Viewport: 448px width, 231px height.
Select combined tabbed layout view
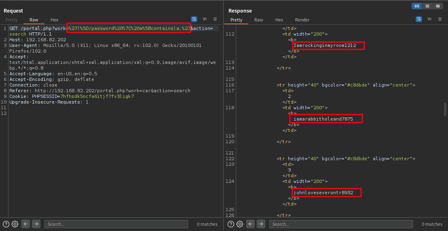[x=437, y=6]
